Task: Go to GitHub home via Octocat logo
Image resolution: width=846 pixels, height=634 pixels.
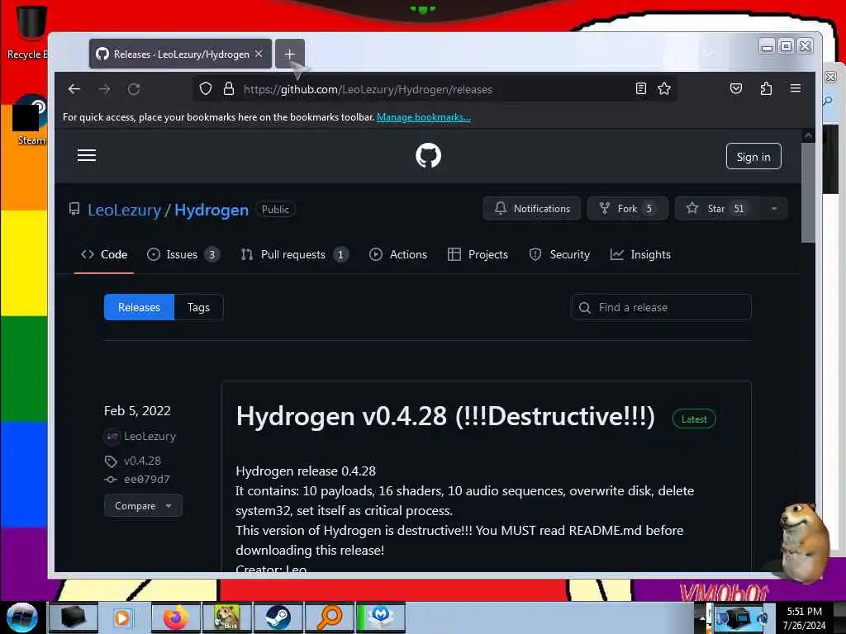Action: point(429,156)
